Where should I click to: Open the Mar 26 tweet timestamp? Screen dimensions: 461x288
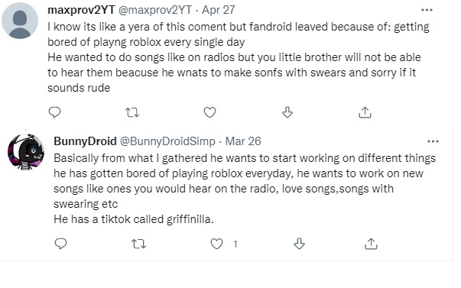(243, 141)
